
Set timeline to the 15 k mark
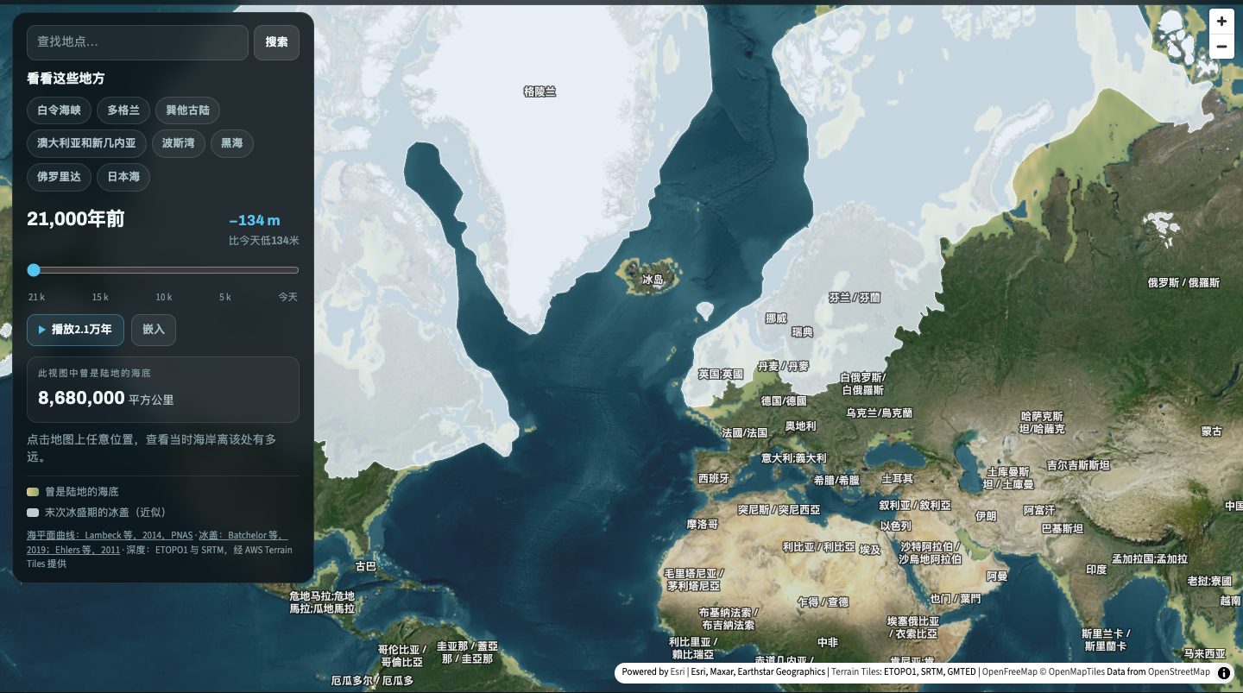[100, 297]
